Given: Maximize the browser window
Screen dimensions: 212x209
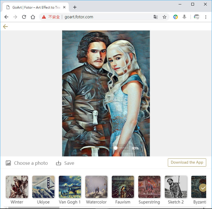Looking at the screenshot, I should pos(193,4).
